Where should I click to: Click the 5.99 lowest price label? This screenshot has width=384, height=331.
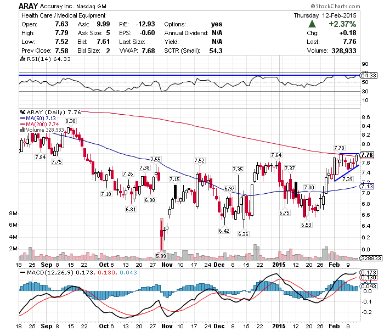[x=161, y=256]
